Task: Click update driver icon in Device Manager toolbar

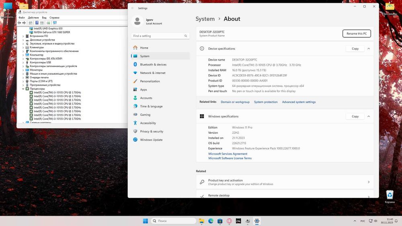Action: pyautogui.click(x=48, y=23)
